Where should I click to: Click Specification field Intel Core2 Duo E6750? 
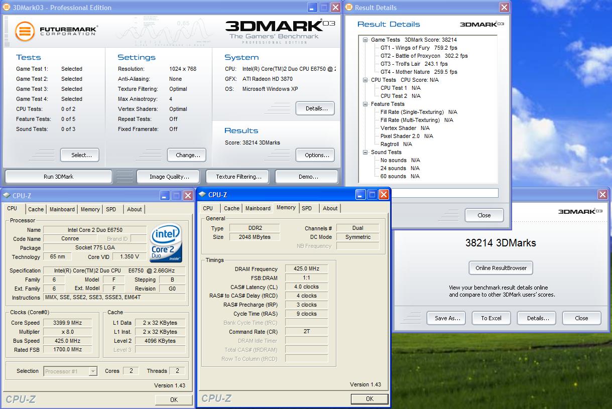coord(114,270)
